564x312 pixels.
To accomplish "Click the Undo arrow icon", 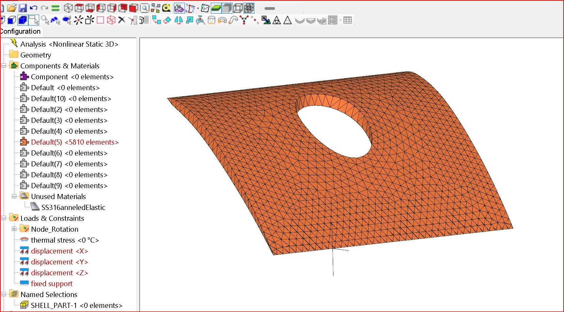I will click(x=33, y=8).
